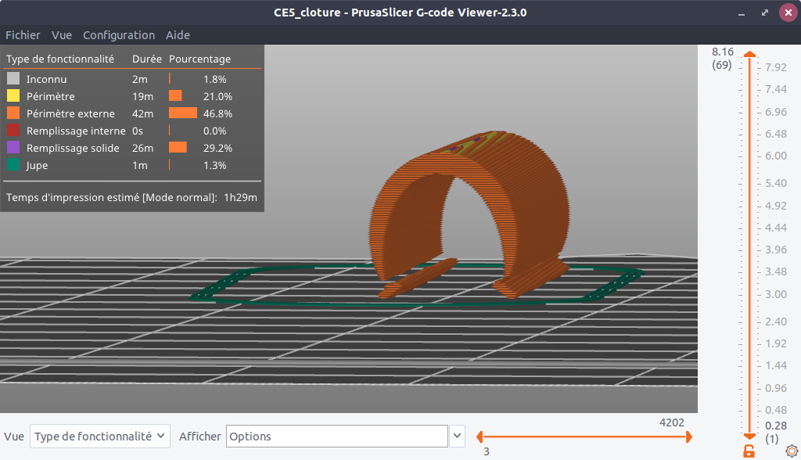The height and width of the screenshot is (460, 801).
Task: Click the fullscreen window icon in title bar
Action: tap(765, 13)
